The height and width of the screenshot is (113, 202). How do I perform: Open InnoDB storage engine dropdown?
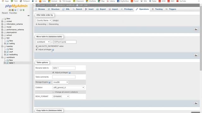pyautogui.click(x=60, y=82)
